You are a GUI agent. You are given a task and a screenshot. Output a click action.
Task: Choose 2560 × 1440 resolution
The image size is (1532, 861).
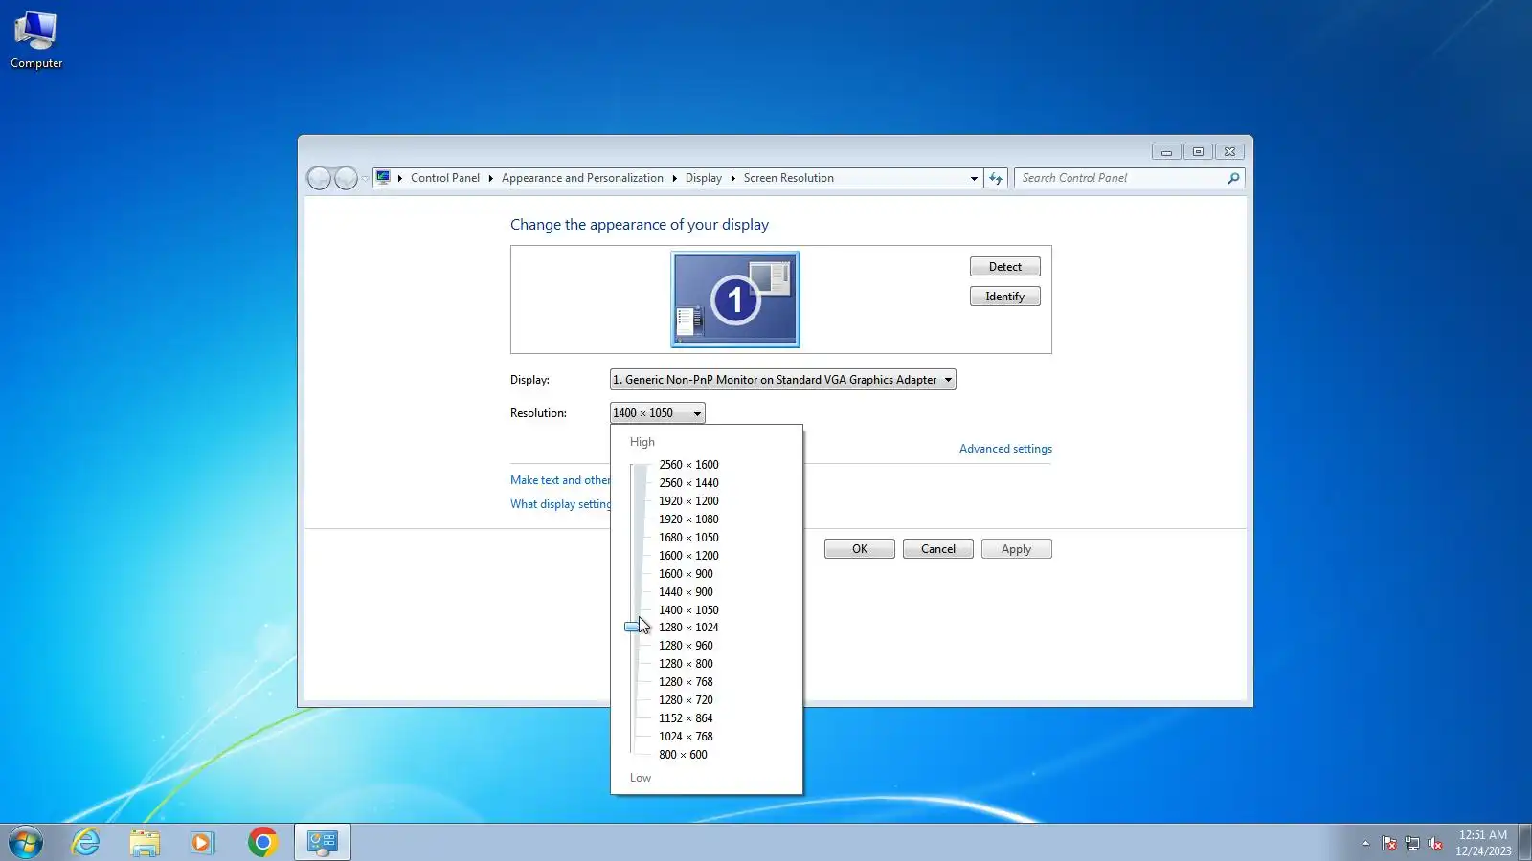tap(688, 483)
